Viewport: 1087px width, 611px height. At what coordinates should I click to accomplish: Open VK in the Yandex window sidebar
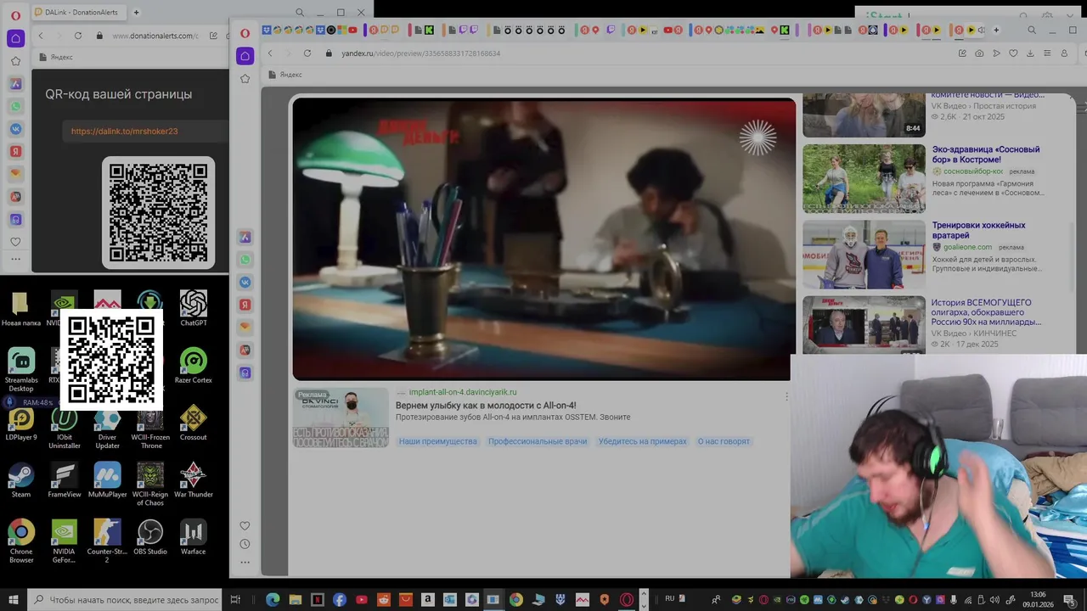pos(245,283)
